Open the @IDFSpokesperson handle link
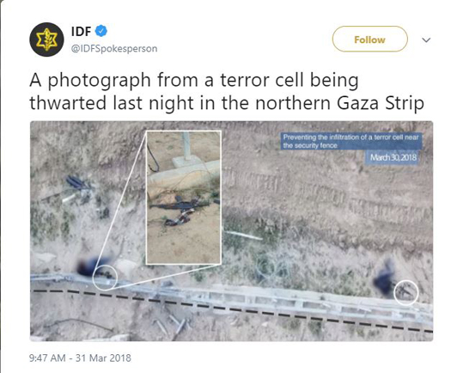451x373 pixels. pos(114,49)
